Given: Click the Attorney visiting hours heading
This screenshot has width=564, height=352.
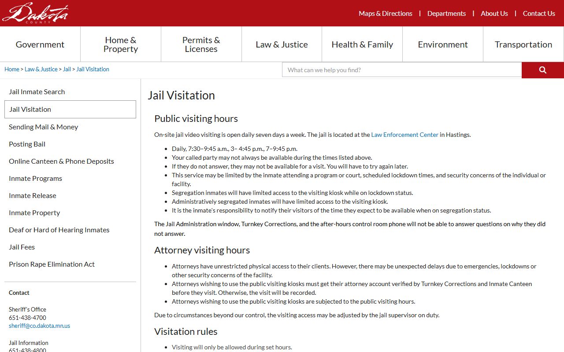Looking at the screenshot, I should tap(202, 250).
